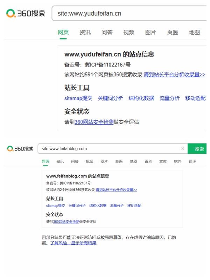Image resolution: width=210 pixels, height=280 pixels.
Task: Click 安全状态 heading in feifanblog card
Action: click(55, 215)
